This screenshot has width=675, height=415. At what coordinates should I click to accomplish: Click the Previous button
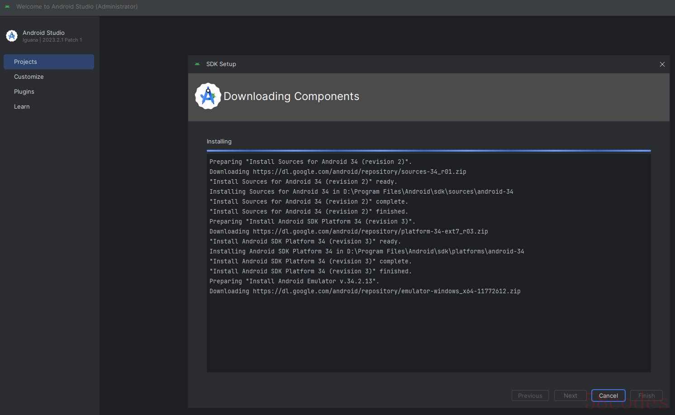pos(530,396)
